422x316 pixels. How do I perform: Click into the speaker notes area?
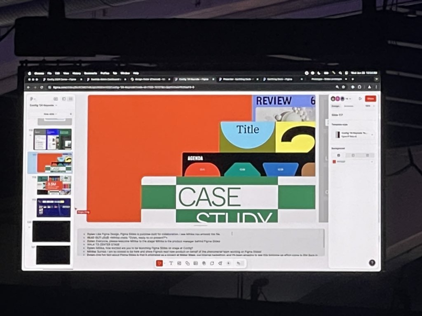[201, 242]
